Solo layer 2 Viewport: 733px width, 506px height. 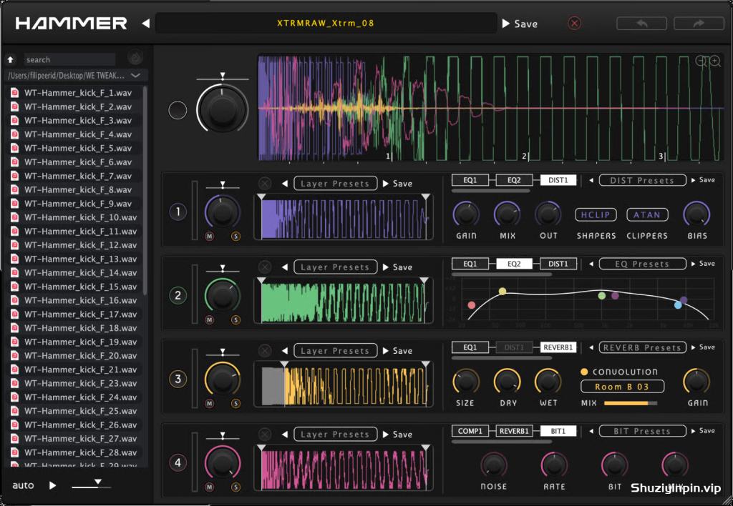click(x=236, y=319)
